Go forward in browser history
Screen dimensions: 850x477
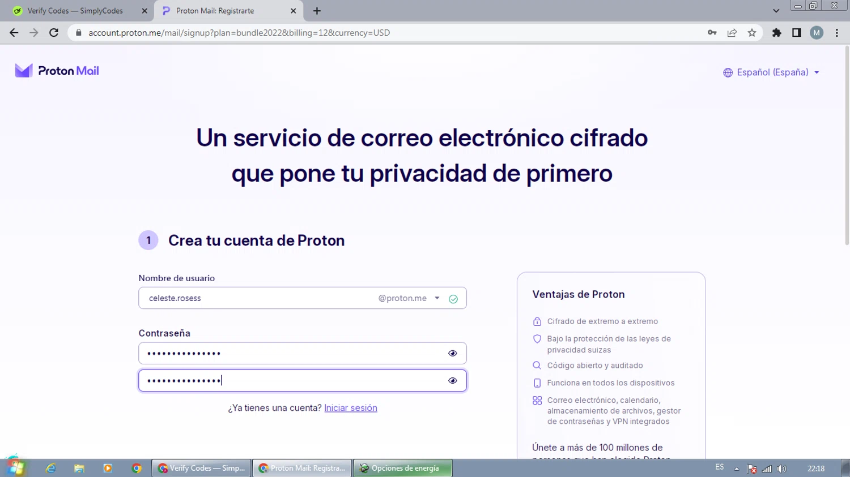point(34,33)
